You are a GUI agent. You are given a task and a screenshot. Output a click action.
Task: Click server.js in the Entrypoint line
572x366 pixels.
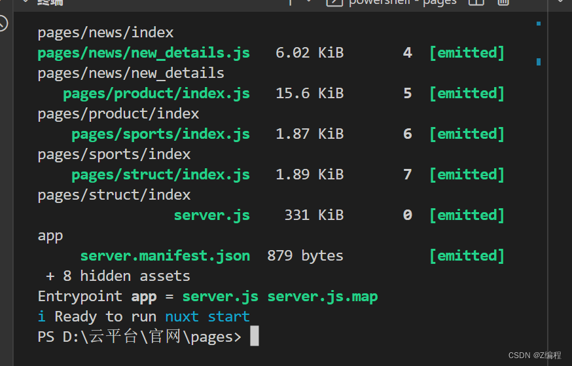(221, 297)
